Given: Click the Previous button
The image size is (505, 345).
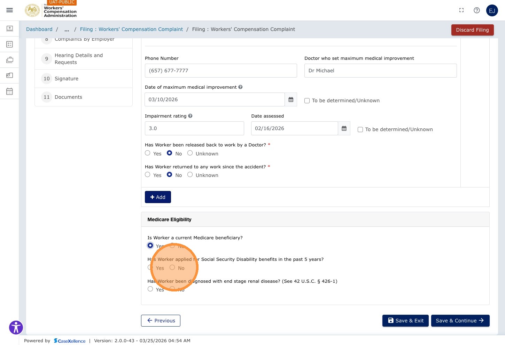Looking at the screenshot, I should click(161, 321).
